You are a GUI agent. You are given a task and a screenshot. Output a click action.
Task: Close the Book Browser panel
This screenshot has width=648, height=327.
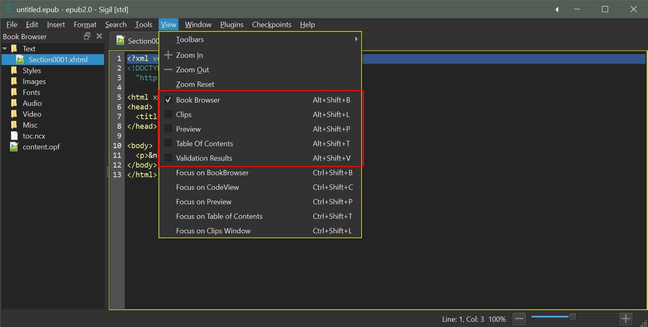99,36
